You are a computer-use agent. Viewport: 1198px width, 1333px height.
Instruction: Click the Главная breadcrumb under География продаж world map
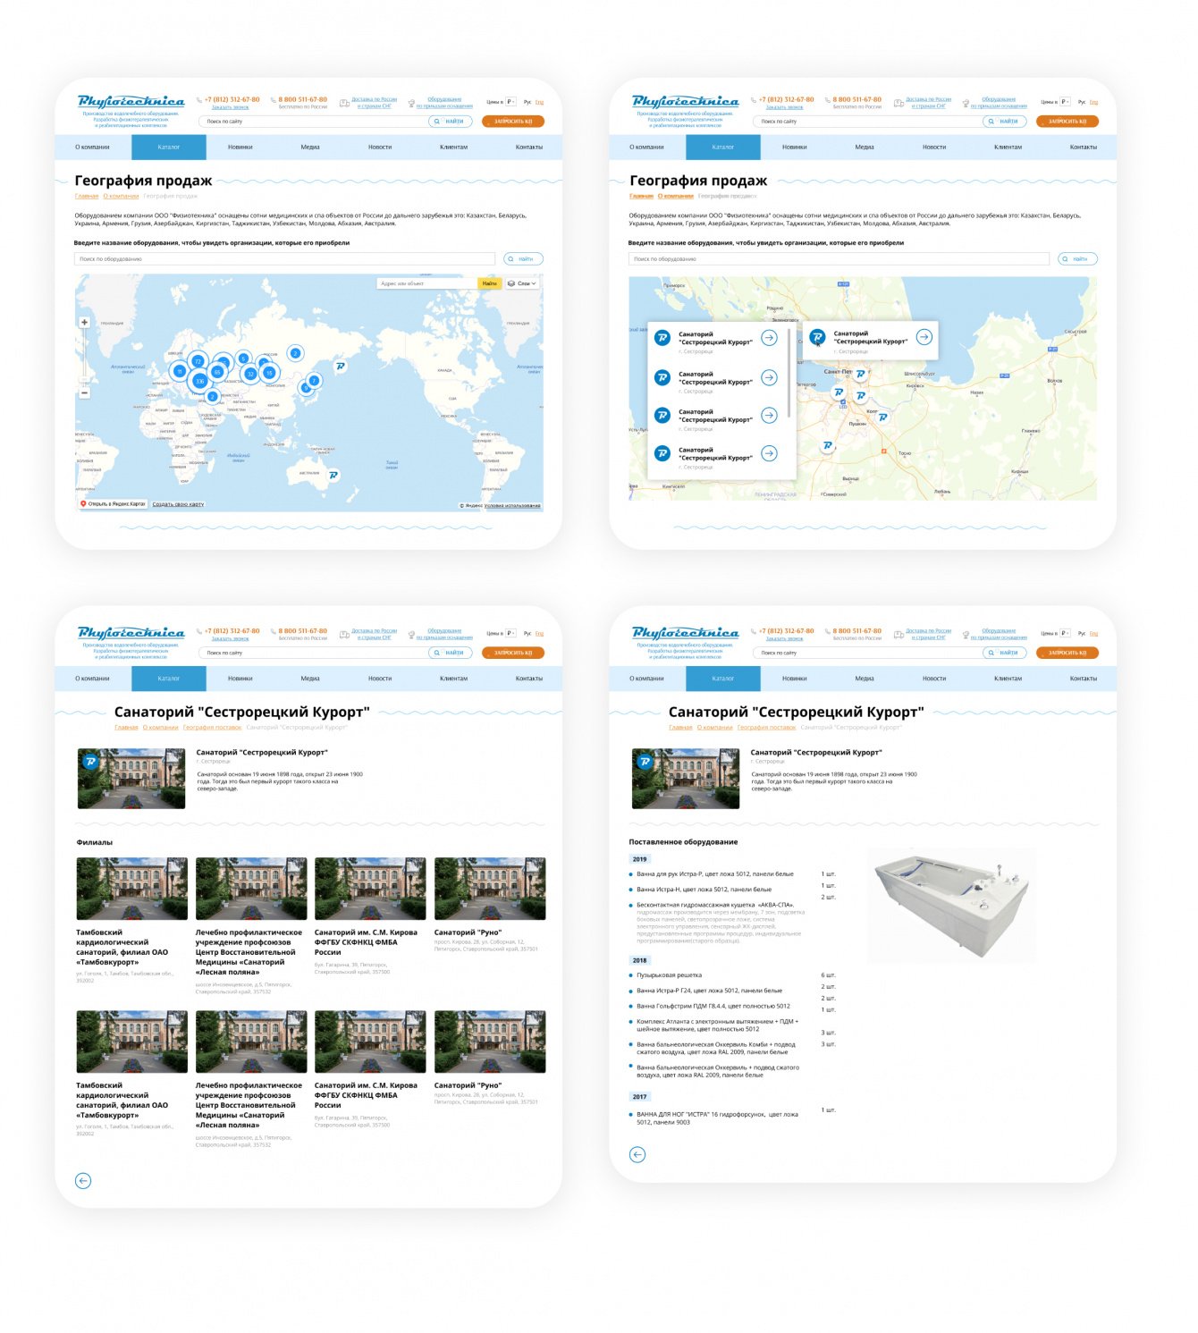(x=87, y=196)
